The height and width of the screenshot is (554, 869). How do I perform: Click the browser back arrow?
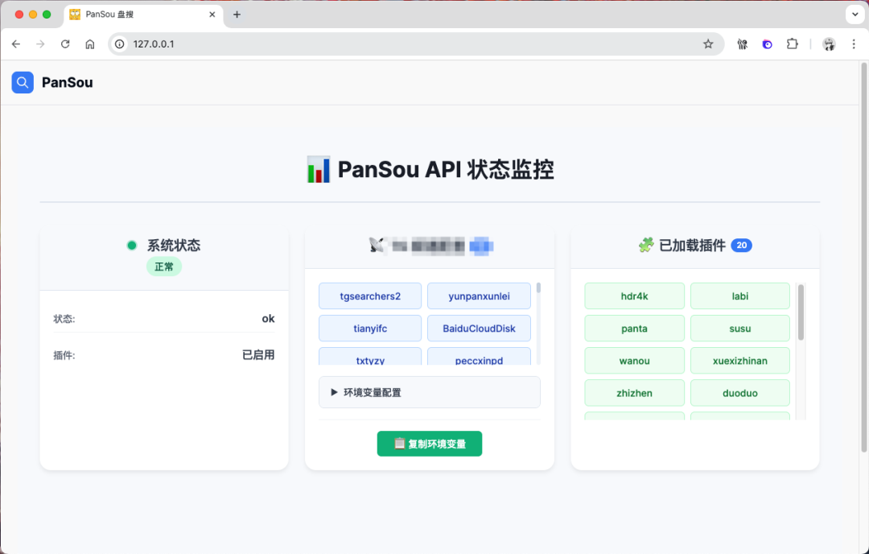click(x=16, y=44)
